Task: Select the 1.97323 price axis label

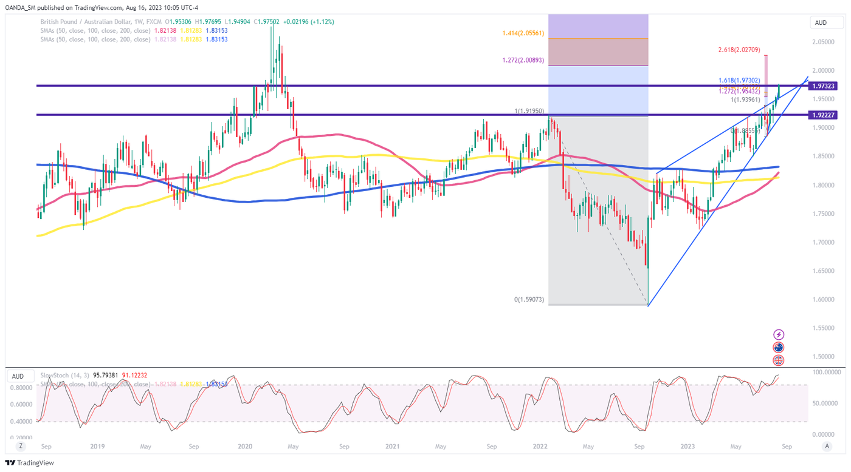Action: click(824, 86)
